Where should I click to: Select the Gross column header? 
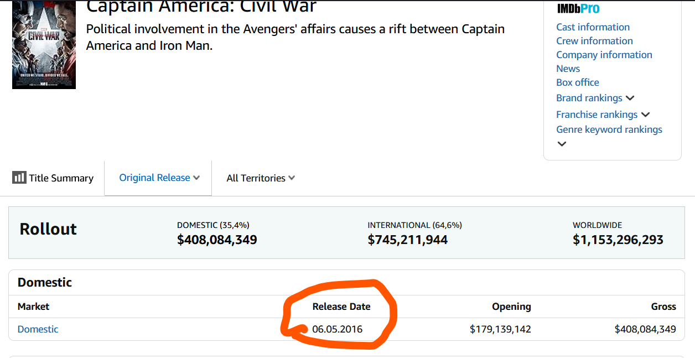(x=663, y=307)
